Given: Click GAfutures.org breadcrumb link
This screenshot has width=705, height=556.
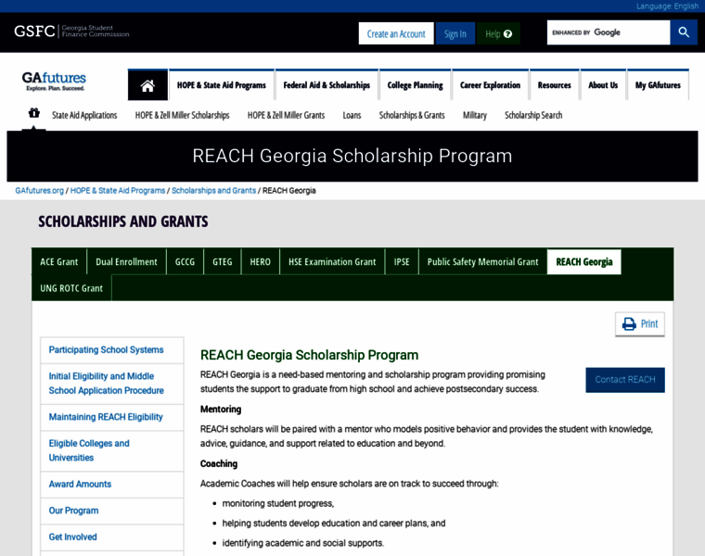Looking at the screenshot, I should [x=40, y=190].
